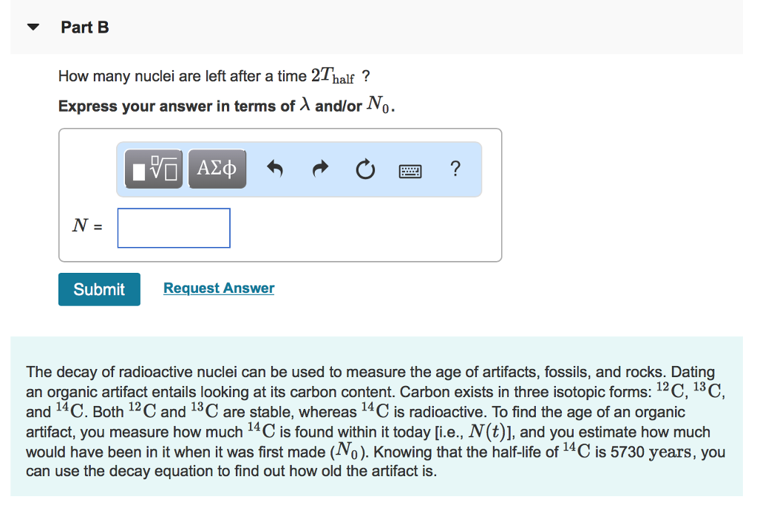Click the redo arrow in the equation toolbar
The height and width of the screenshot is (508, 757).
tap(320, 169)
